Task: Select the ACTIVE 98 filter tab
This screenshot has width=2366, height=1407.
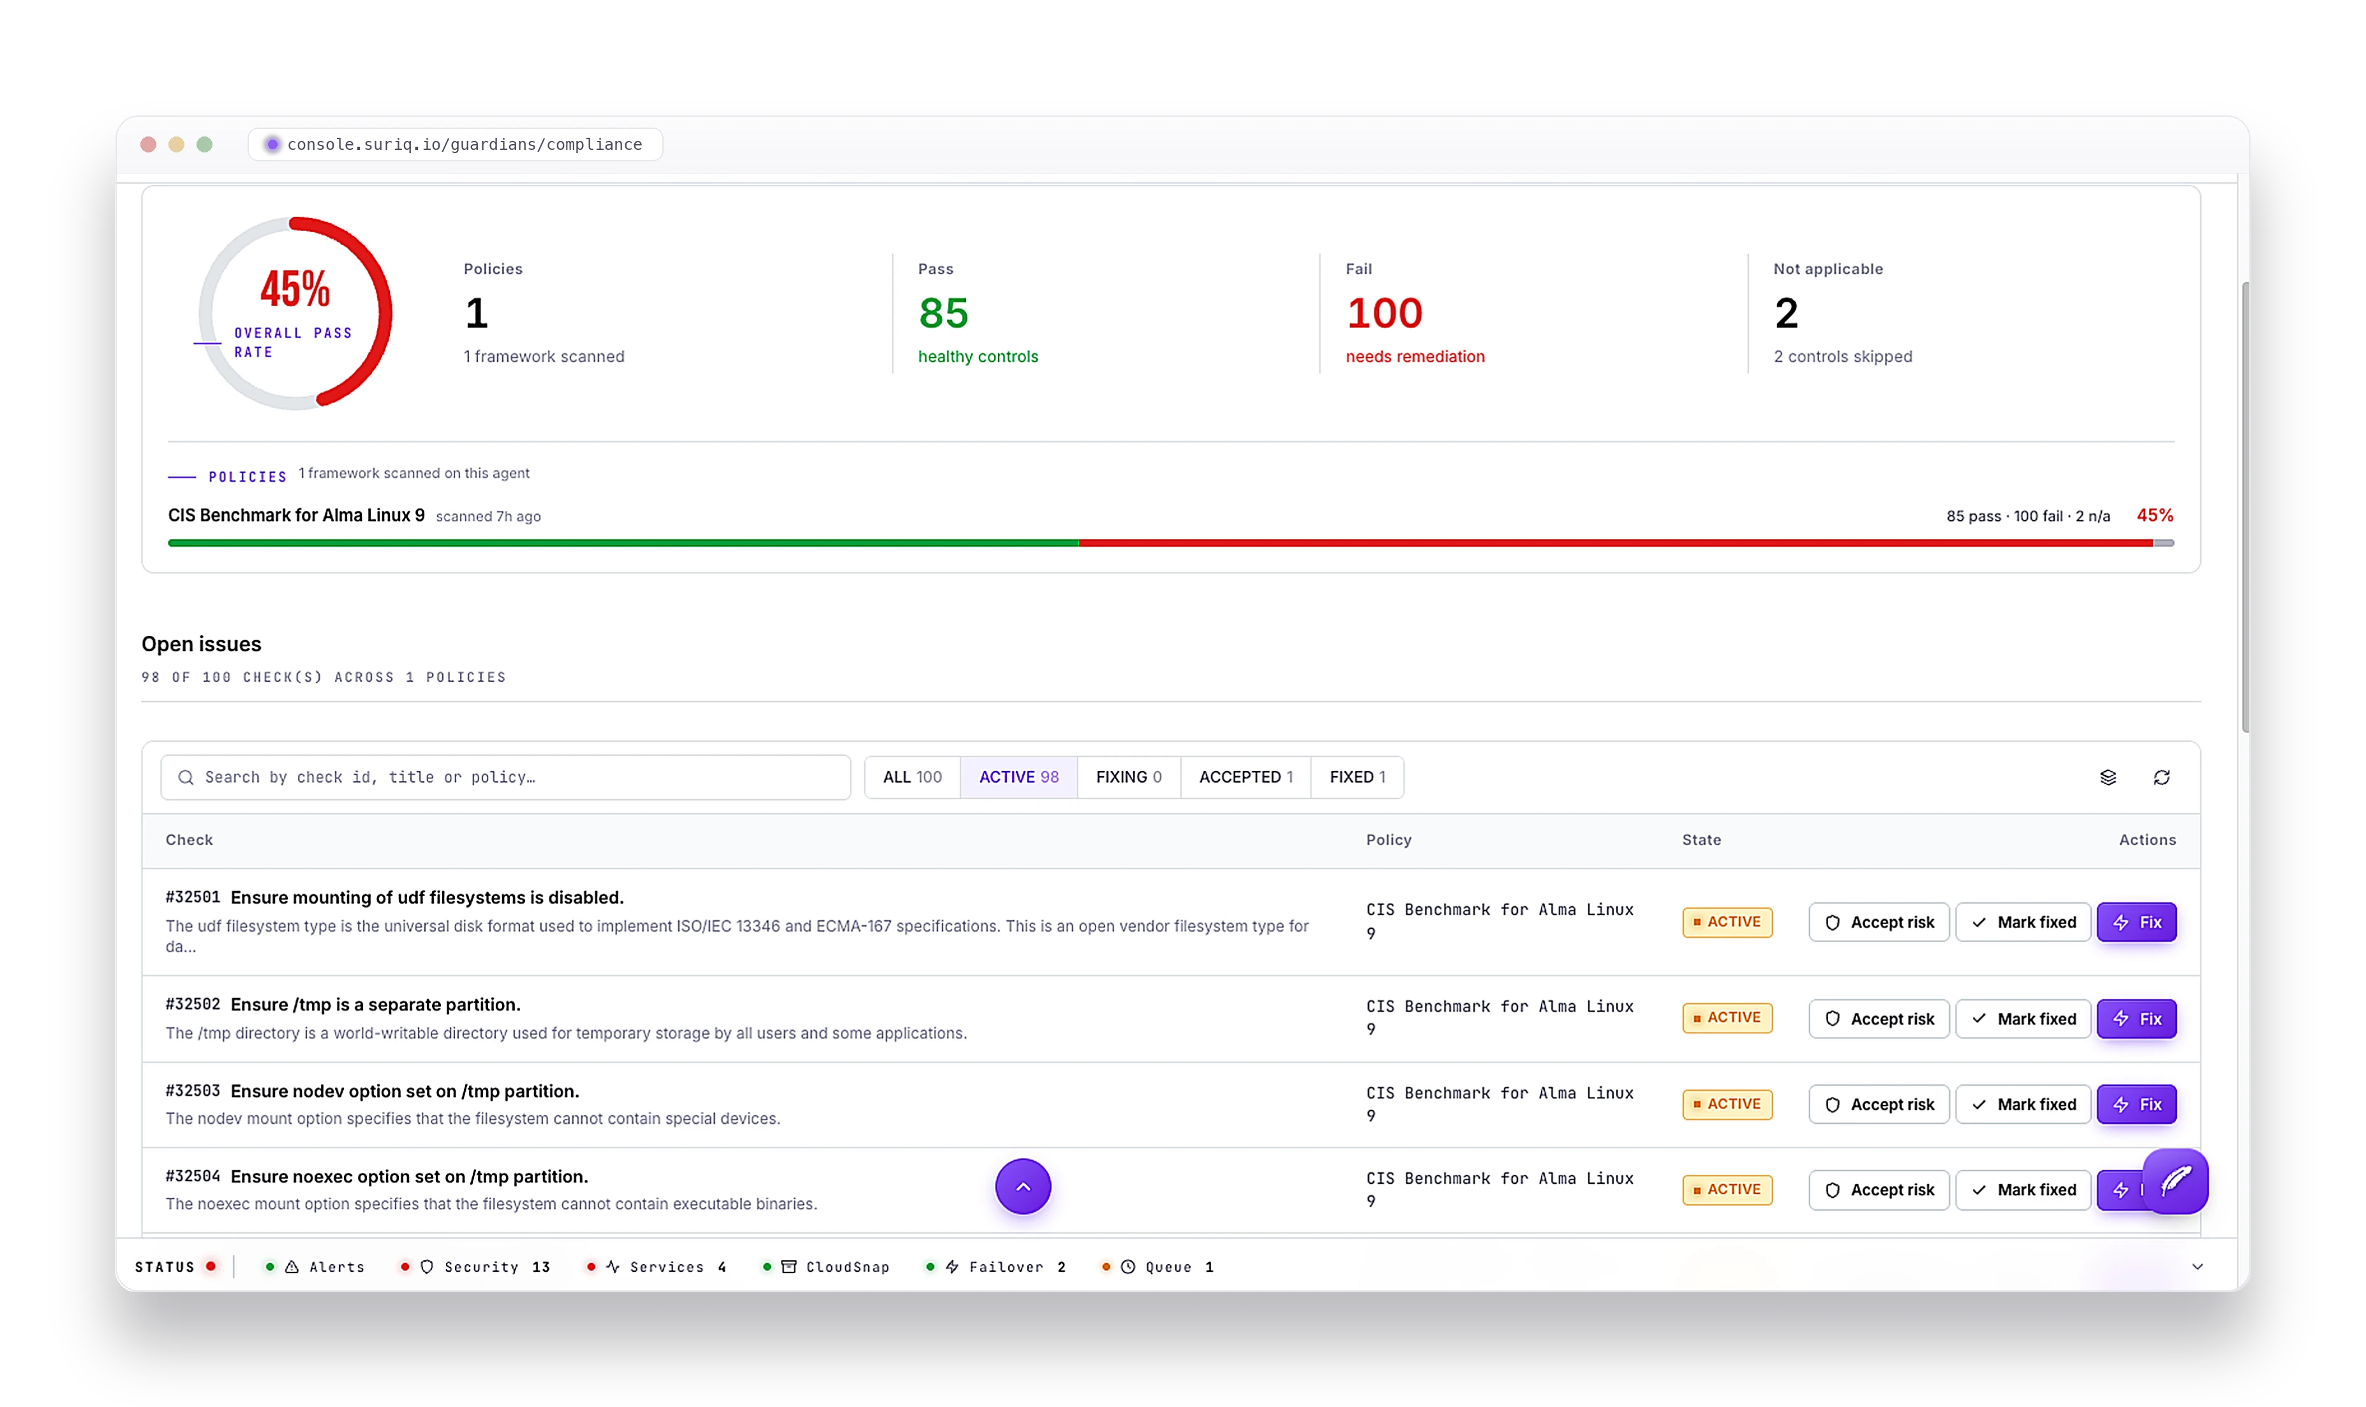Action: 1018,777
